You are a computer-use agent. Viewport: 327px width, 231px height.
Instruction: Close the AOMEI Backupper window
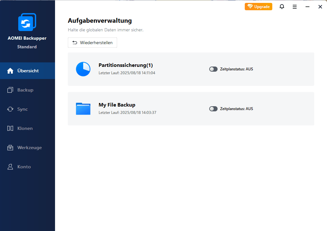point(320,7)
